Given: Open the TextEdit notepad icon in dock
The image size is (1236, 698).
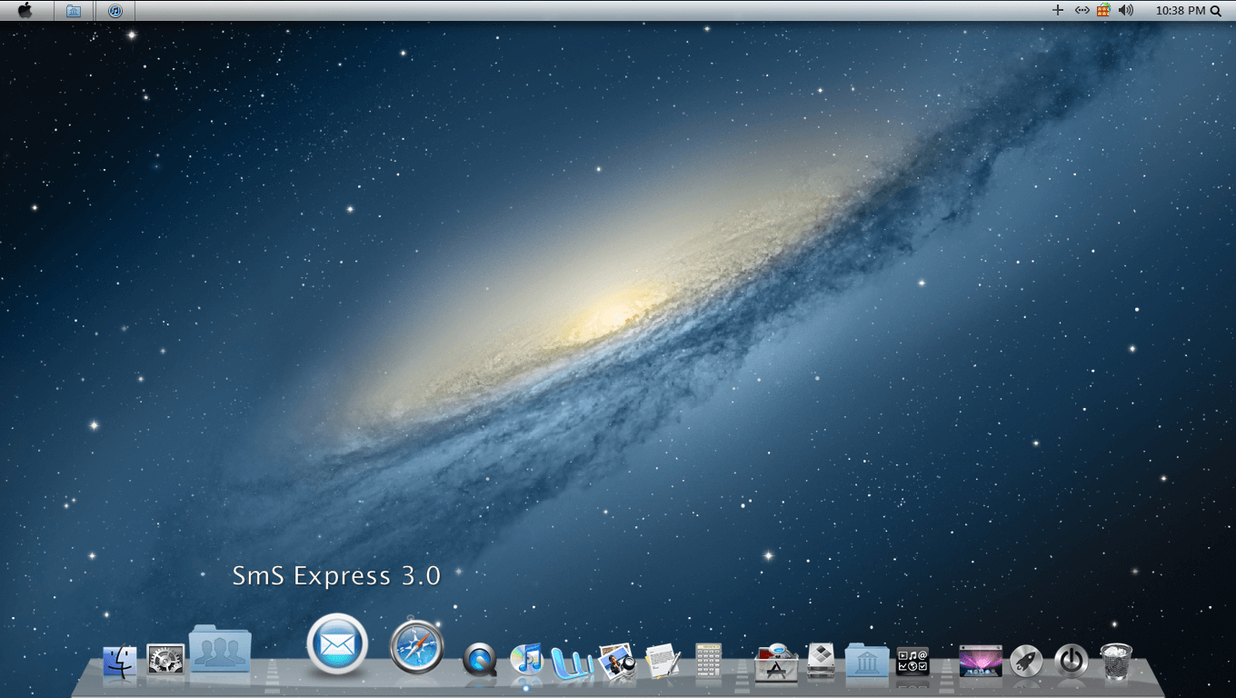Looking at the screenshot, I should [x=663, y=660].
